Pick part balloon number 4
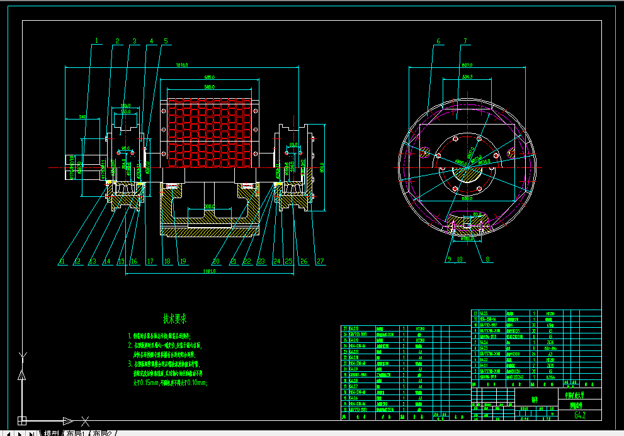The height and width of the screenshot is (436, 624). point(151,41)
